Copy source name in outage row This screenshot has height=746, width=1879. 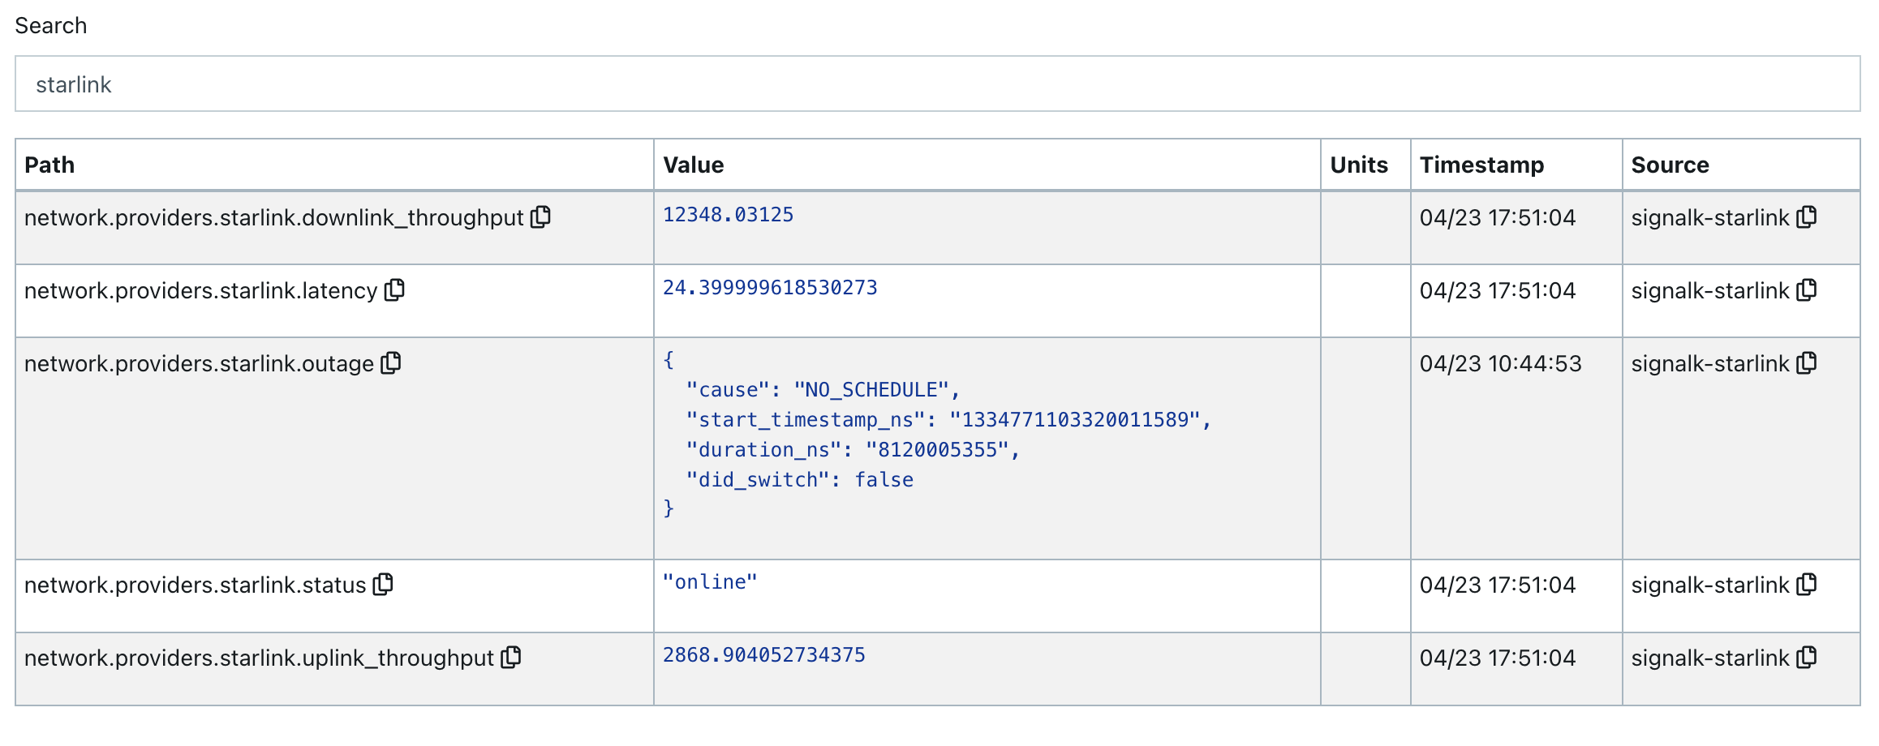pos(1807,363)
